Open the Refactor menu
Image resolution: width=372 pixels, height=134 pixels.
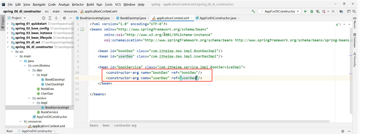click(78, 5)
